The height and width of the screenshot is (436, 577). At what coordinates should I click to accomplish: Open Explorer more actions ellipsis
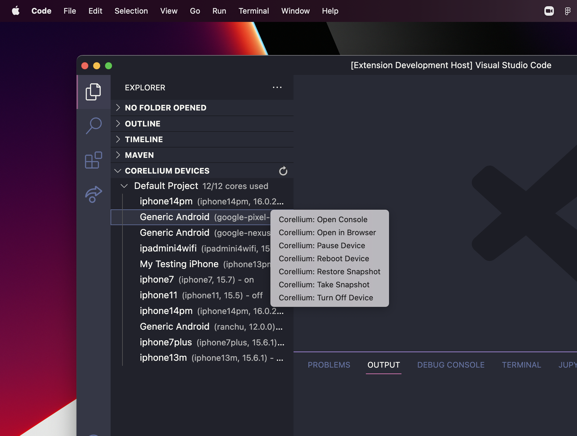click(277, 87)
